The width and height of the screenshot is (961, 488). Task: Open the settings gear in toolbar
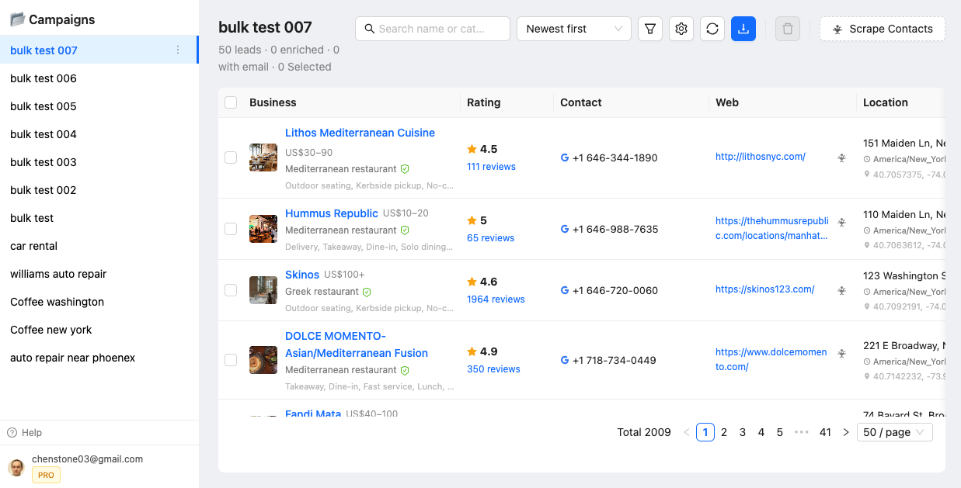click(681, 29)
